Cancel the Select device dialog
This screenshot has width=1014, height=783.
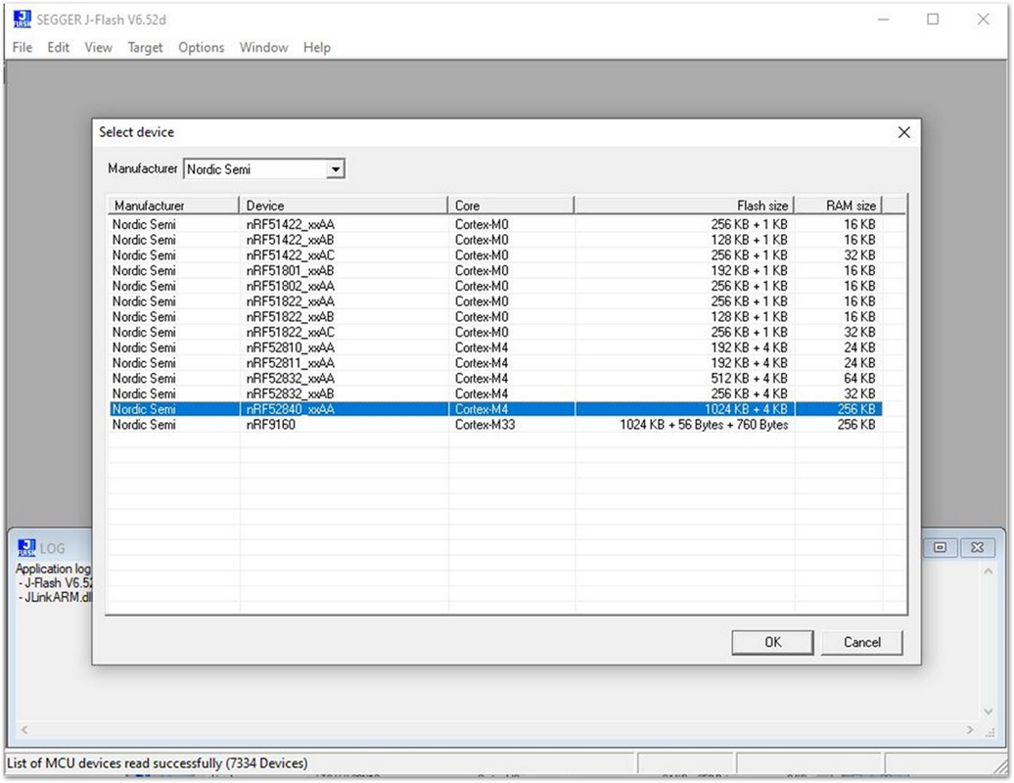point(862,642)
